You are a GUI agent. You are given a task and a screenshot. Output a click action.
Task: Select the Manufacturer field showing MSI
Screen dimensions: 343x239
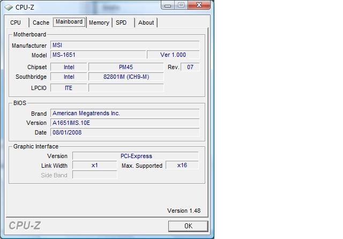click(125, 45)
